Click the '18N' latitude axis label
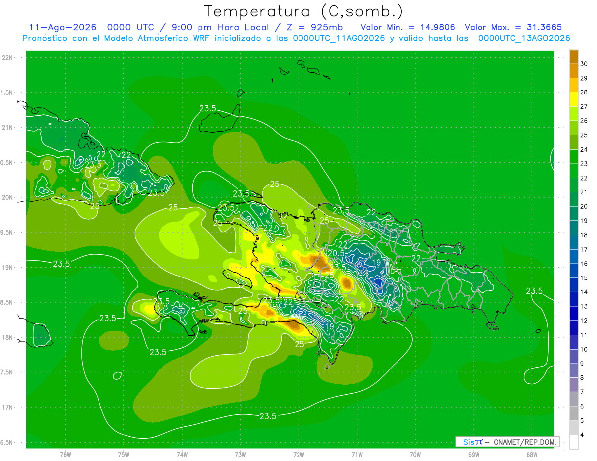Screen dimensions: 597x461 [8, 337]
